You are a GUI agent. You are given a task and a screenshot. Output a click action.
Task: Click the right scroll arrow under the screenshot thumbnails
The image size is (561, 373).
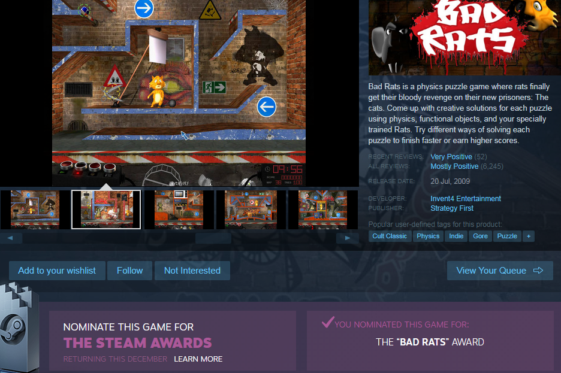tap(347, 238)
